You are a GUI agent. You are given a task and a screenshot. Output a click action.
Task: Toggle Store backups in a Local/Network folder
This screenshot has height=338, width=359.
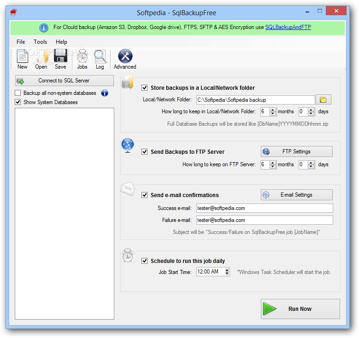144,87
